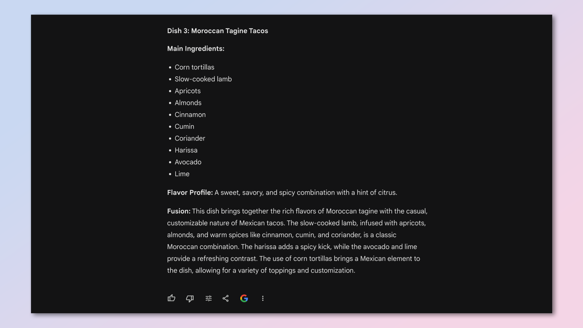Reveal extra actions with three-dot menu
This screenshot has height=328, width=583.
(262, 298)
